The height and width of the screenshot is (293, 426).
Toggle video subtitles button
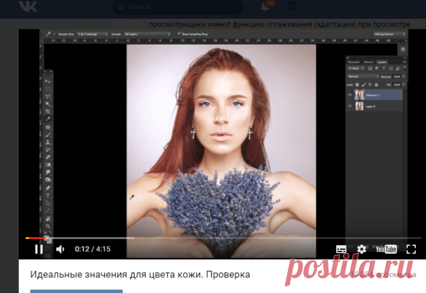point(341,249)
